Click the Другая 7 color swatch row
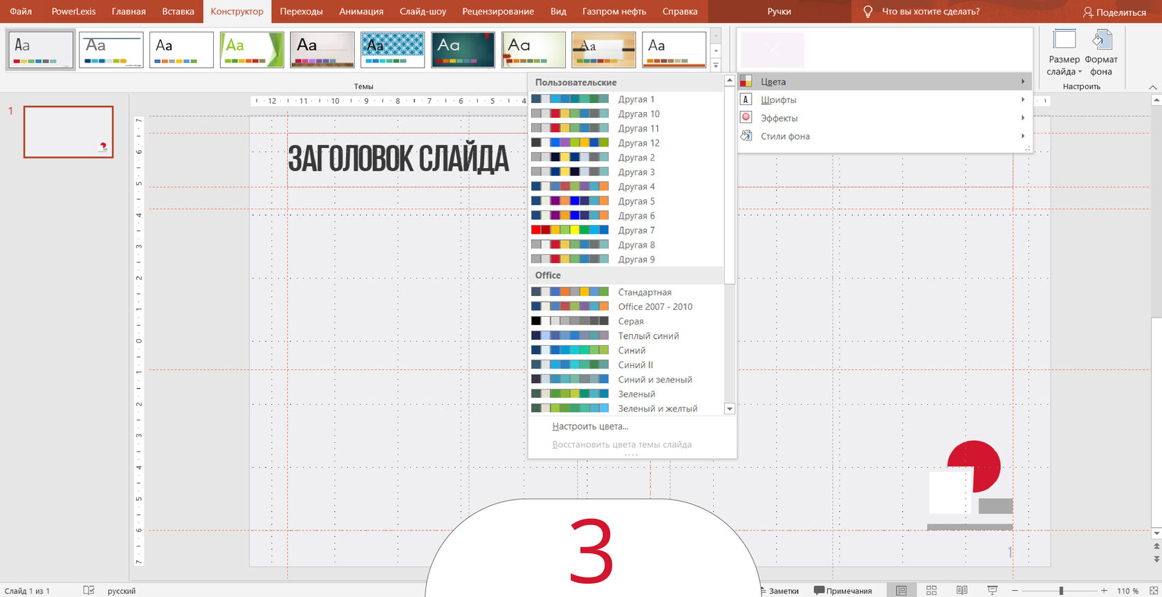1162x597 pixels. 626,230
